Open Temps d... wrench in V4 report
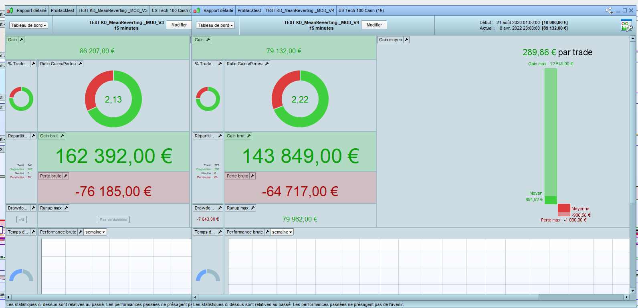The image size is (638, 308). click(220, 232)
